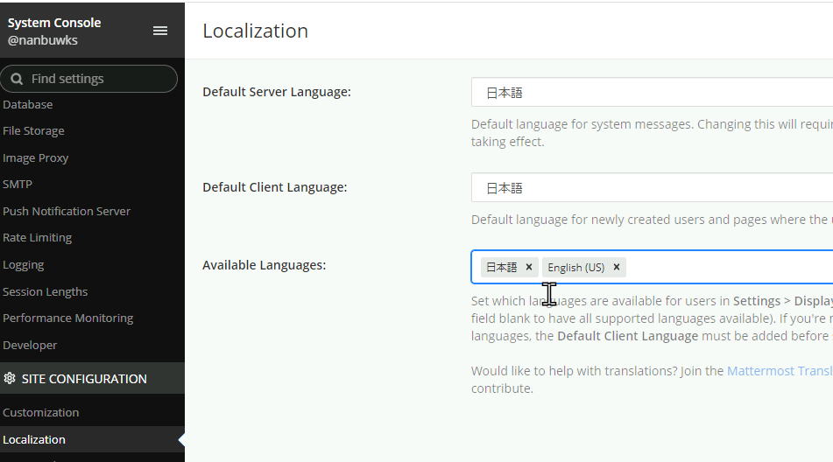Click the System Console title

click(54, 23)
